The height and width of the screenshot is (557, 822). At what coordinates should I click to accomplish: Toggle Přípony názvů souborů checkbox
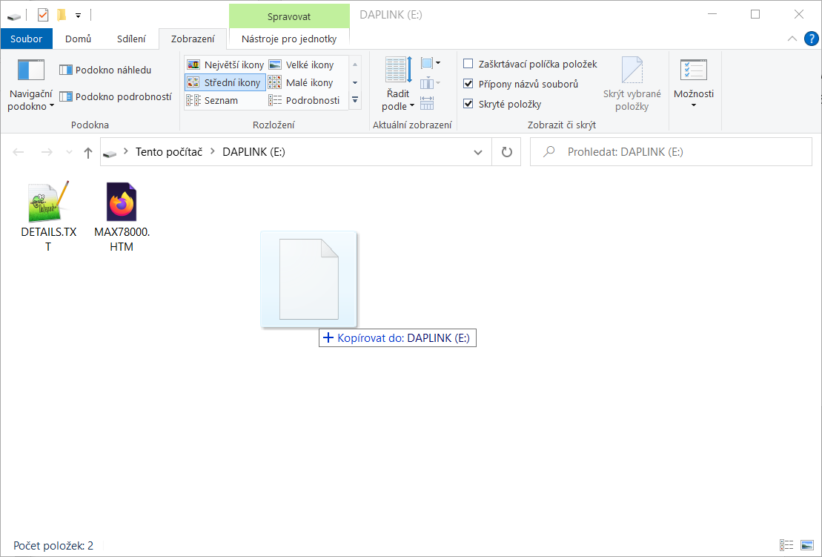[468, 84]
